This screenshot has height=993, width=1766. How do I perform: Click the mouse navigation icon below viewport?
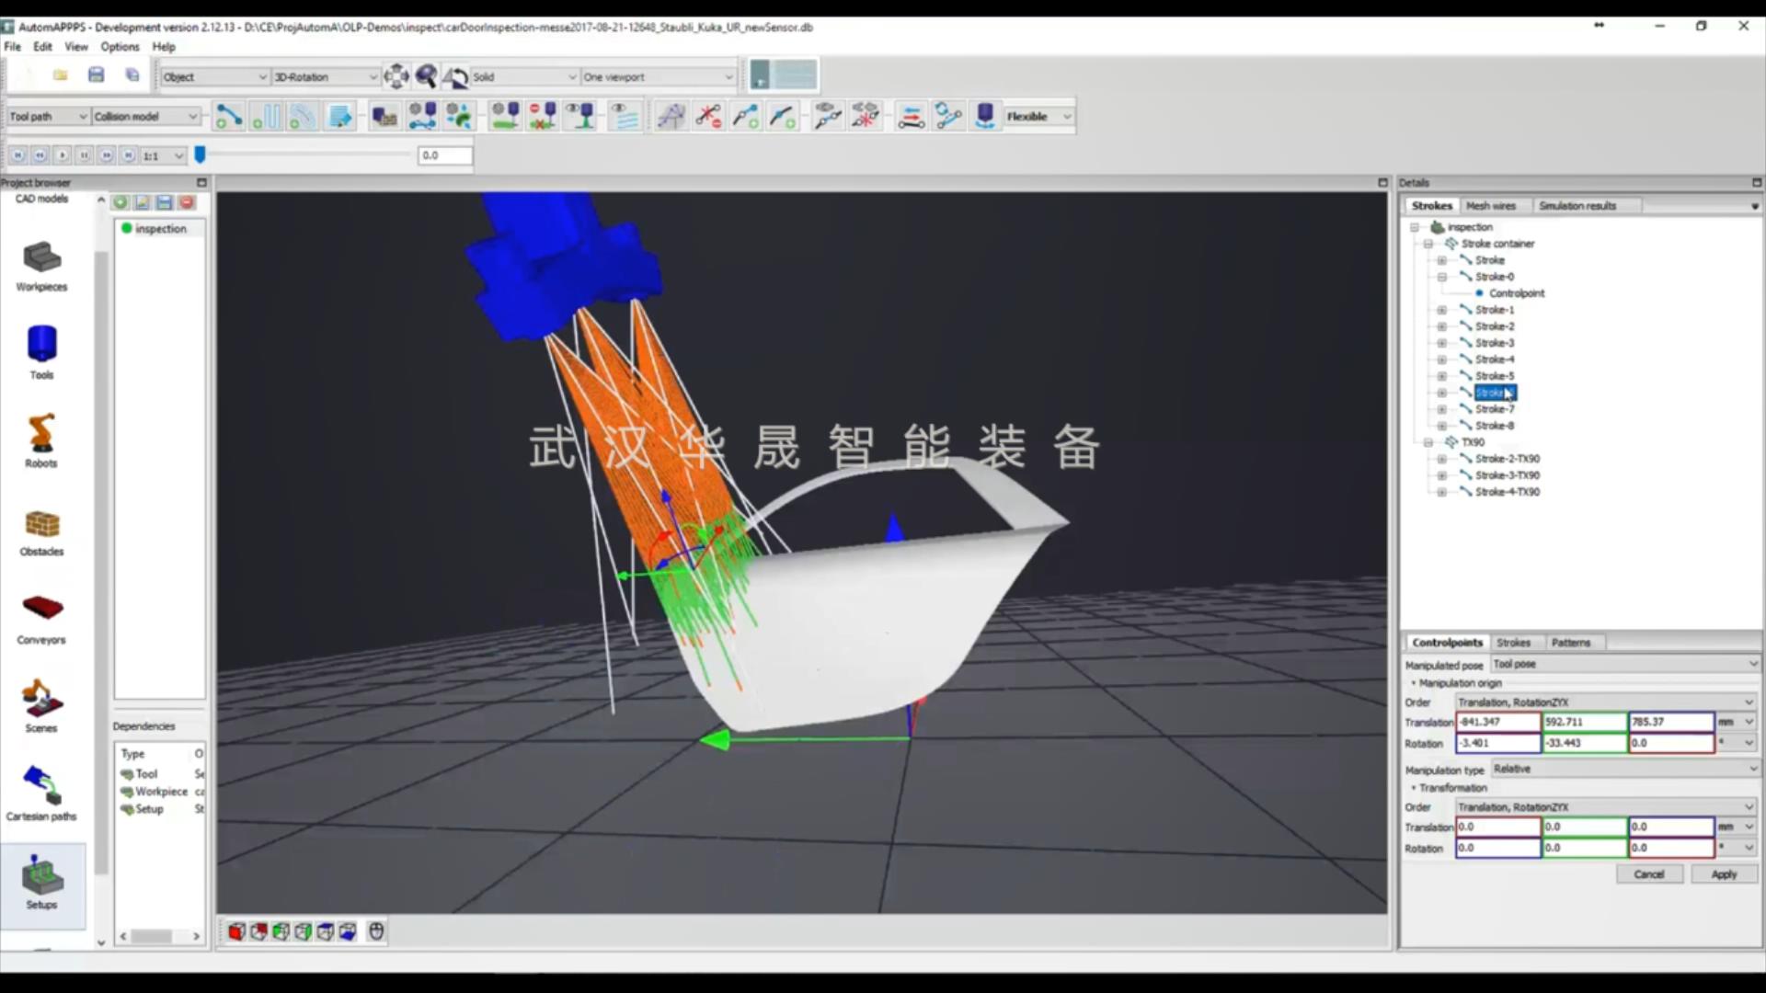375,930
